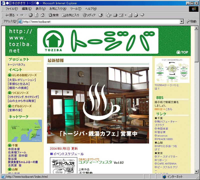Screen dimensions: 200x180
Task: Expand the address bar dropdown arrow
Action: click(182, 21)
